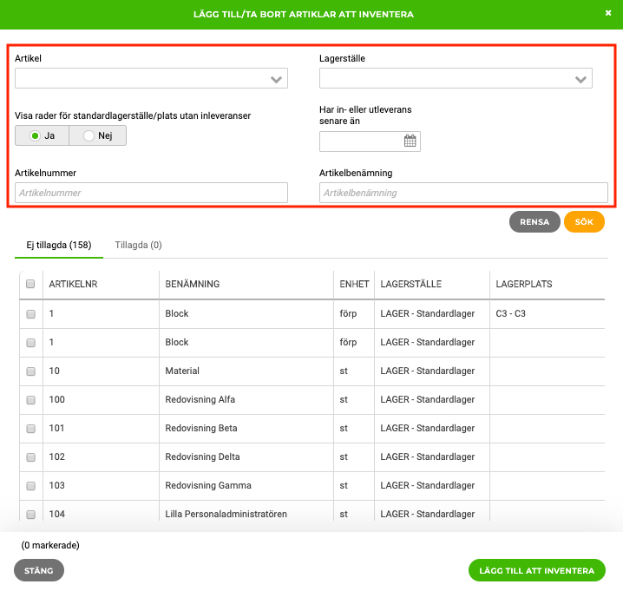Check the Redovisning Beta row
623x591 pixels.
tap(30, 429)
